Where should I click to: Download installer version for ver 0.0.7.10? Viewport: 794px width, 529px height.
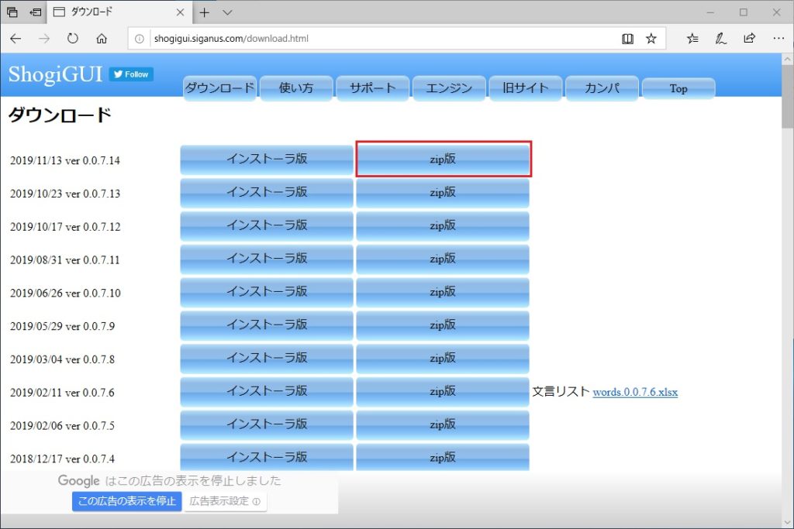[x=267, y=292]
